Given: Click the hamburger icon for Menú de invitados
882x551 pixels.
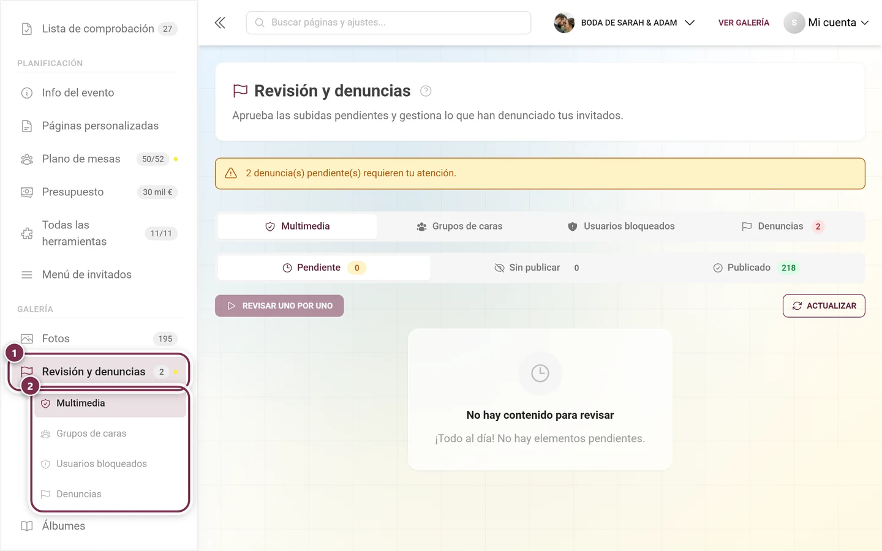Looking at the screenshot, I should coord(27,275).
